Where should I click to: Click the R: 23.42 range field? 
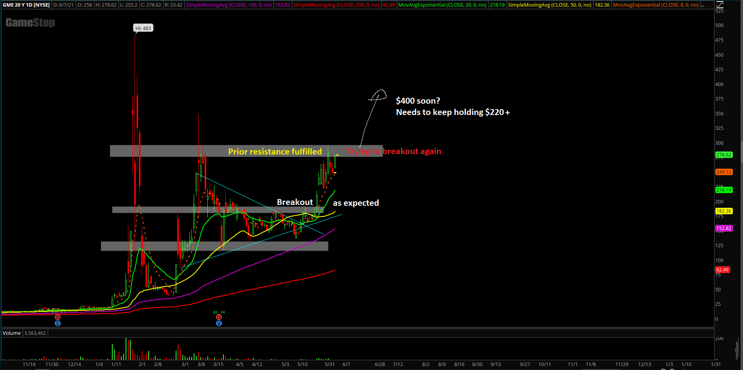tap(173, 5)
